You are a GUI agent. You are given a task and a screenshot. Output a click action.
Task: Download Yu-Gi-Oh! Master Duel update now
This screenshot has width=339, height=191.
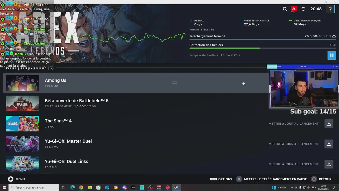click(x=329, y=144)
